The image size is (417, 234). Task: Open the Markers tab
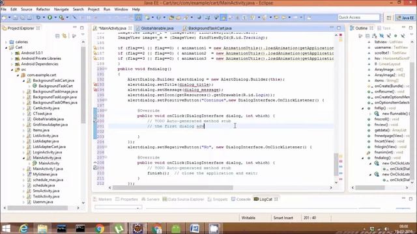coord(102,200)
